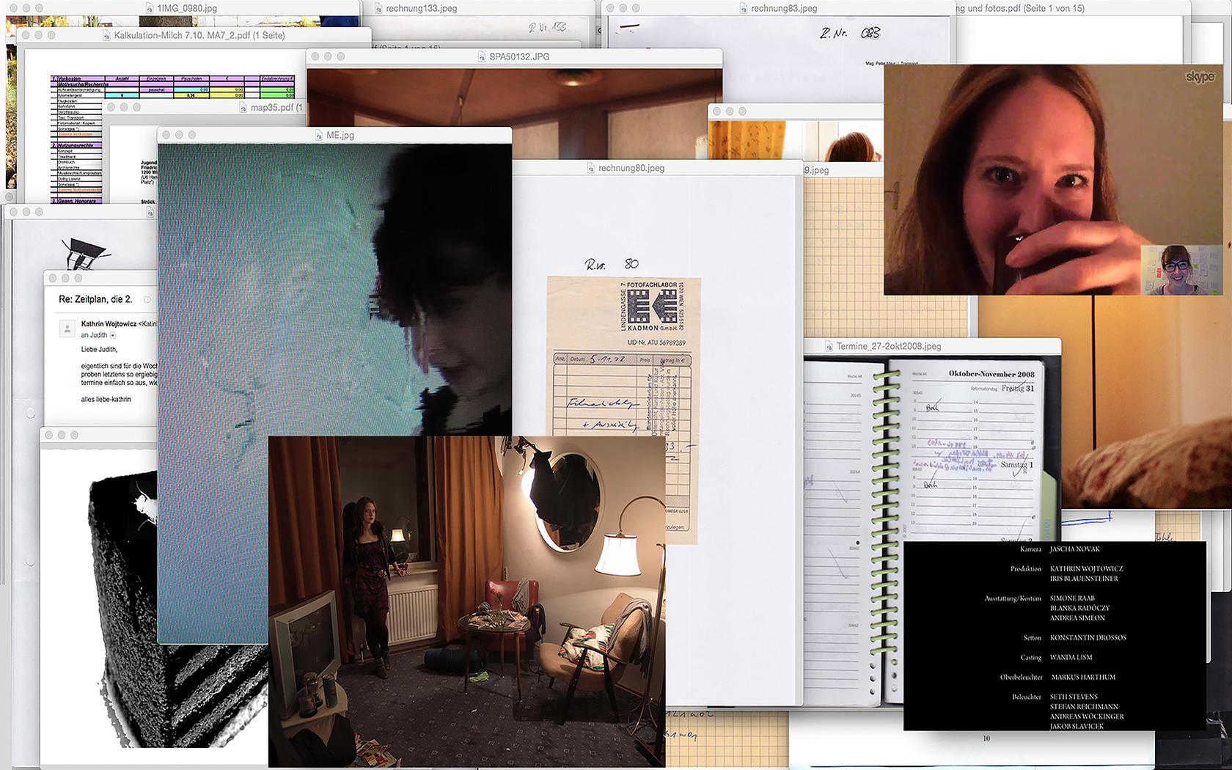Screen dimensions: 1232x770
Task: Minimize the SPA50132.JPG window
Action: 328,56
